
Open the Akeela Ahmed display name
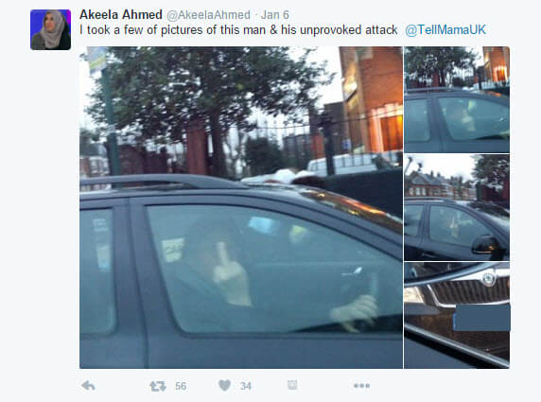[x=121, y=14]
